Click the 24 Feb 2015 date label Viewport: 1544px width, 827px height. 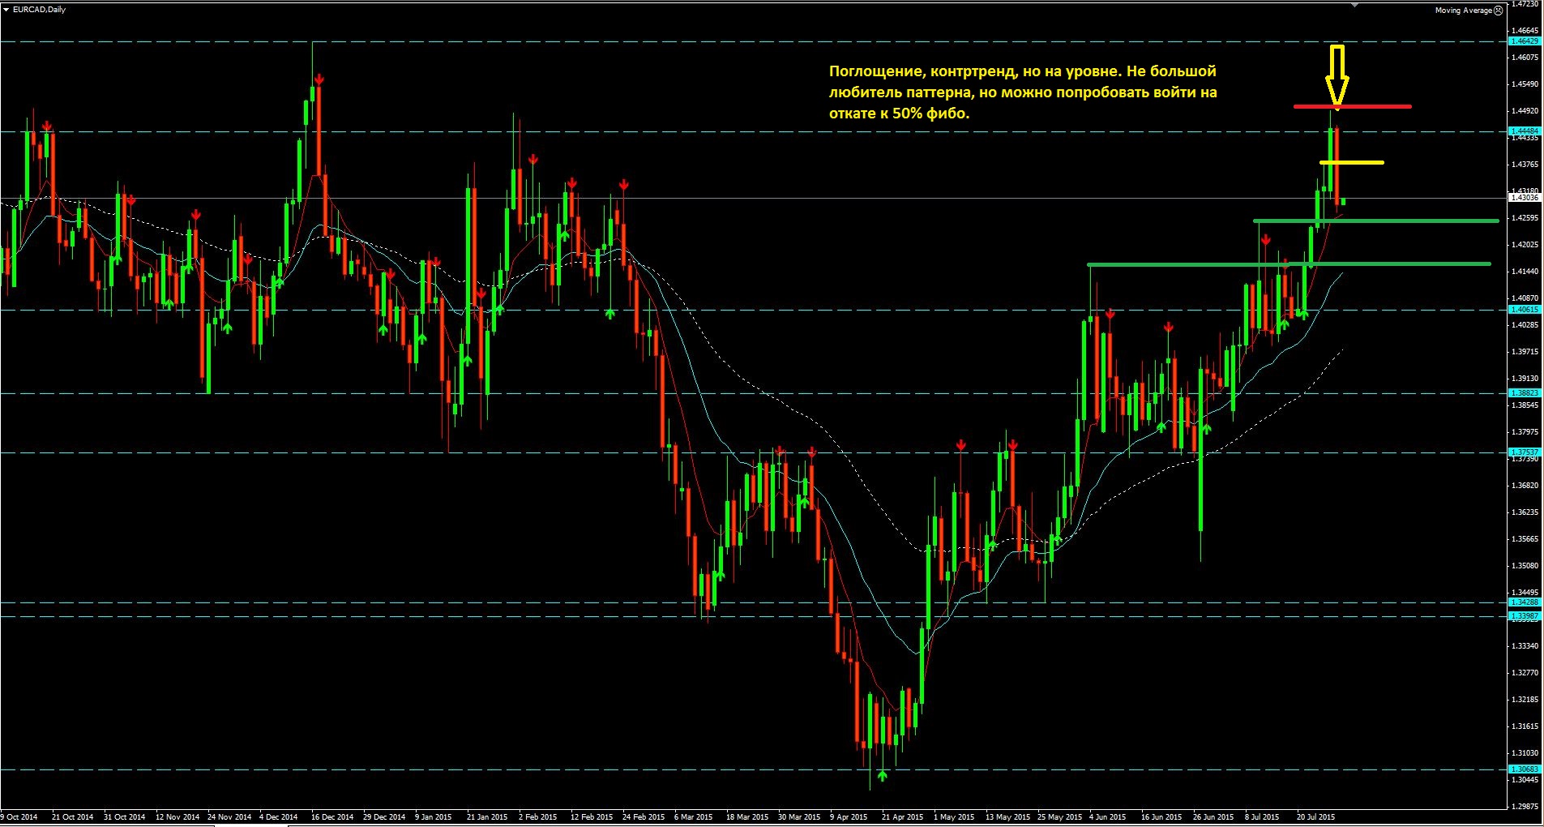click(644, 817)
